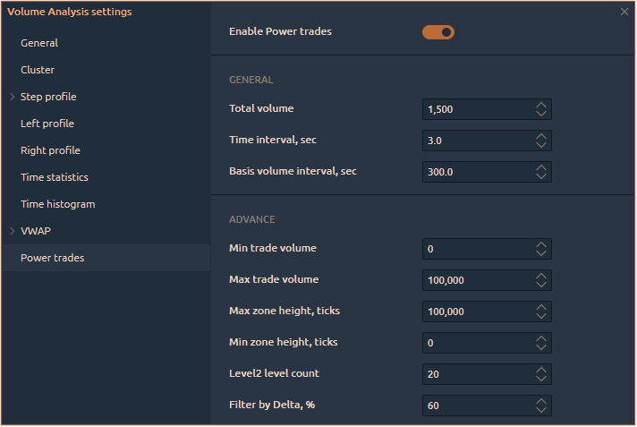Click the Filter by Delta input field
The width and height of the screenshot is (637, 427).
click(x=476, y=406)
